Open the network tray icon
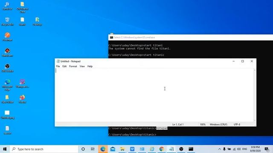Viewport: 273px width, 153px height. click(x=234, y=149)
